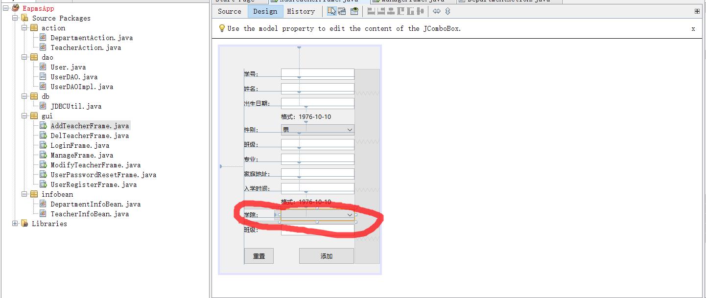706x298 pixels.
Task: Click Center Vertically alignment icon
Action: (x=420, y=11)
